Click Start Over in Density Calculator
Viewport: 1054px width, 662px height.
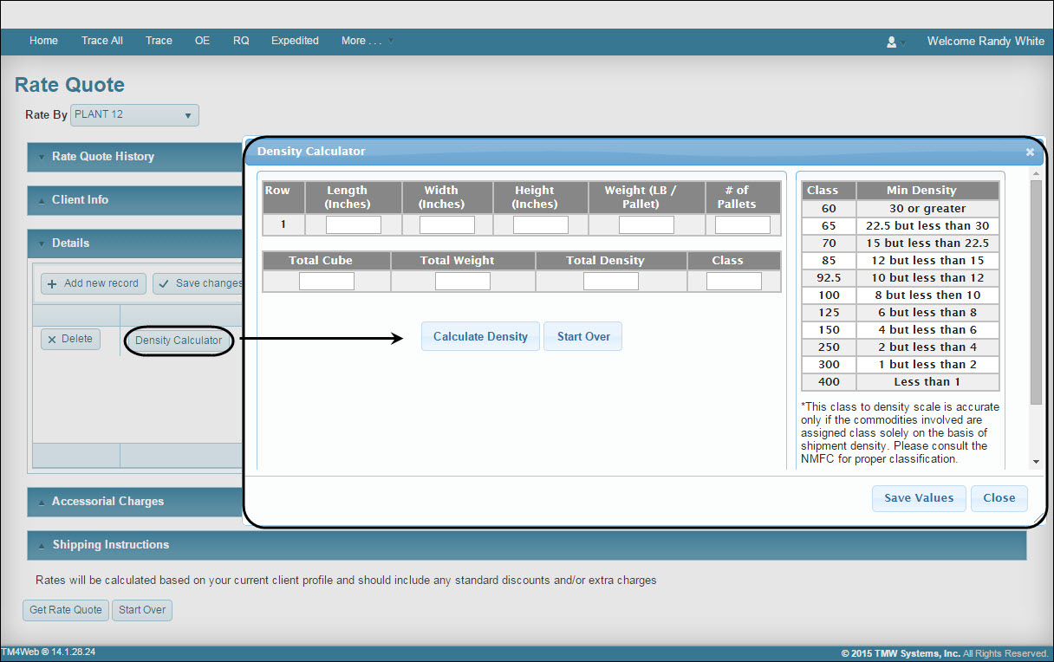point(583,336)
